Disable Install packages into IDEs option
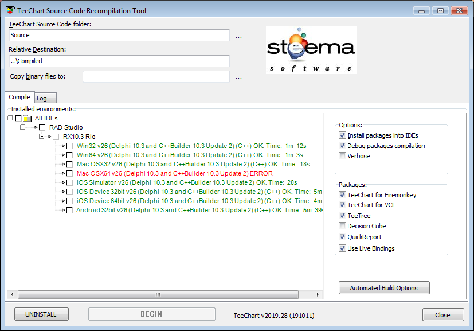The height and width of the screenshot is (331, 474). click(342, 135)
